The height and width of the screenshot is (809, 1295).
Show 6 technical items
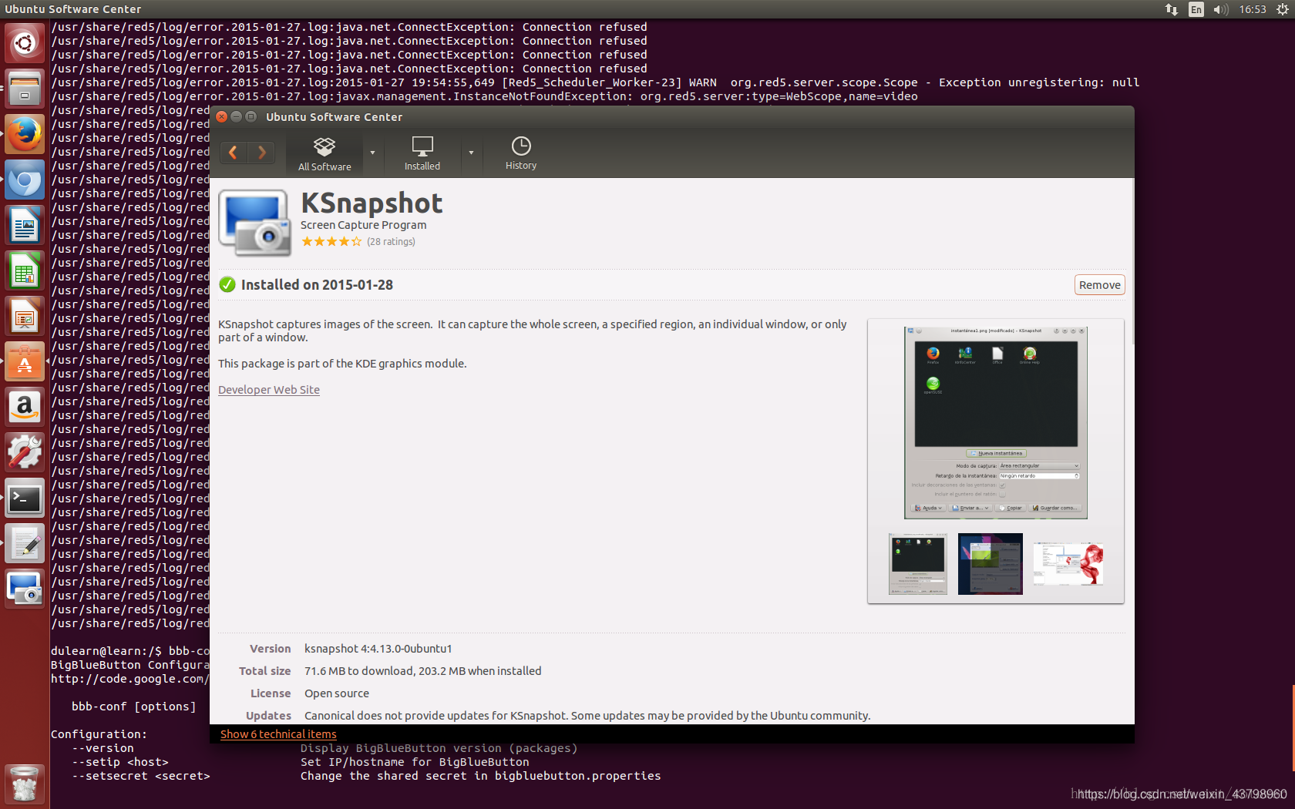tap(278, 734)
